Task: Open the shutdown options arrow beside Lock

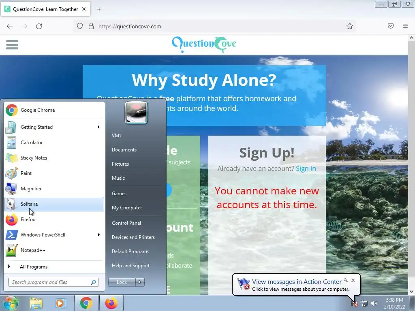Action: [140, 282]
